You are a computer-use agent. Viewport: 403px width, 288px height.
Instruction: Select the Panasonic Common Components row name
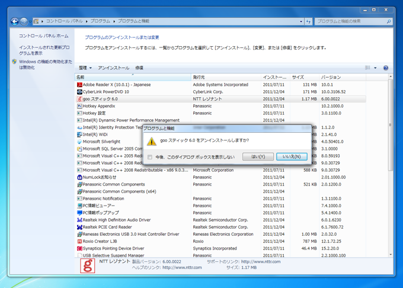coord(114,184)
